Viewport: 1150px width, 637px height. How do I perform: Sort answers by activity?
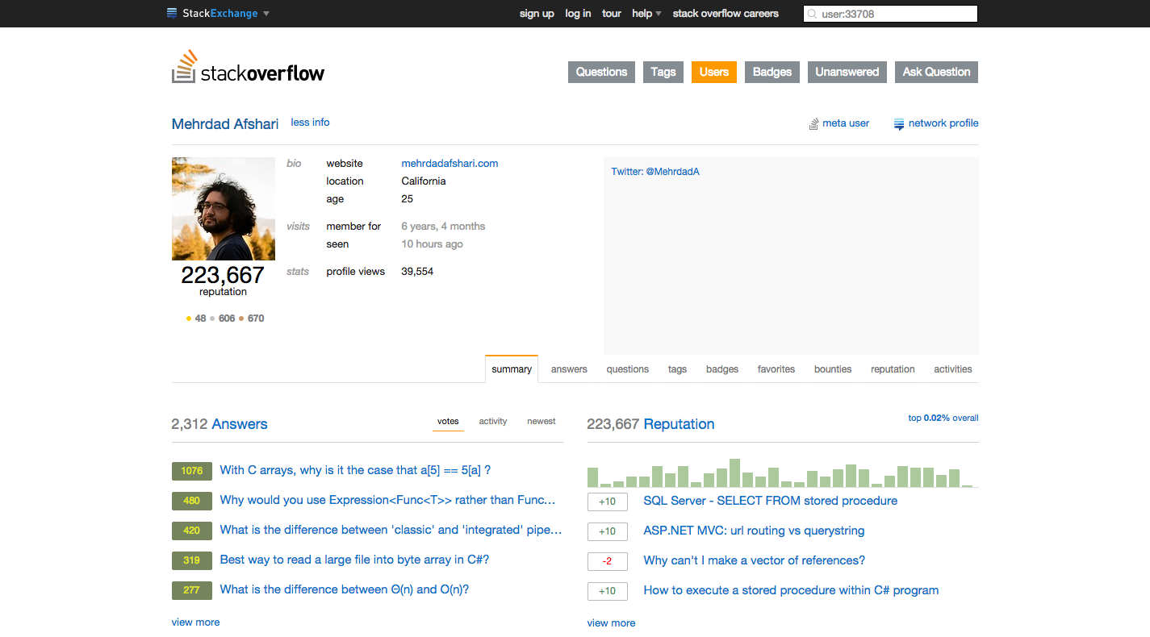[x=493, y=421]
